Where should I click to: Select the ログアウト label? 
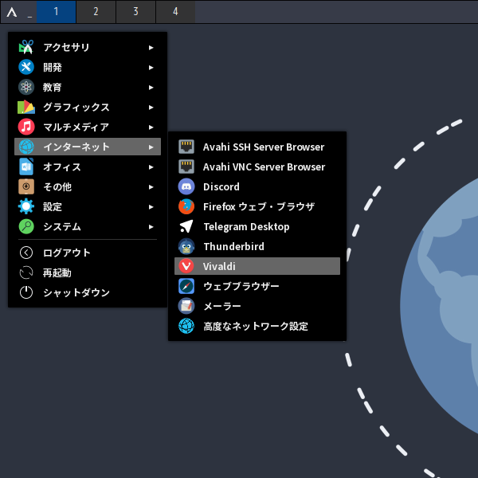67,253
